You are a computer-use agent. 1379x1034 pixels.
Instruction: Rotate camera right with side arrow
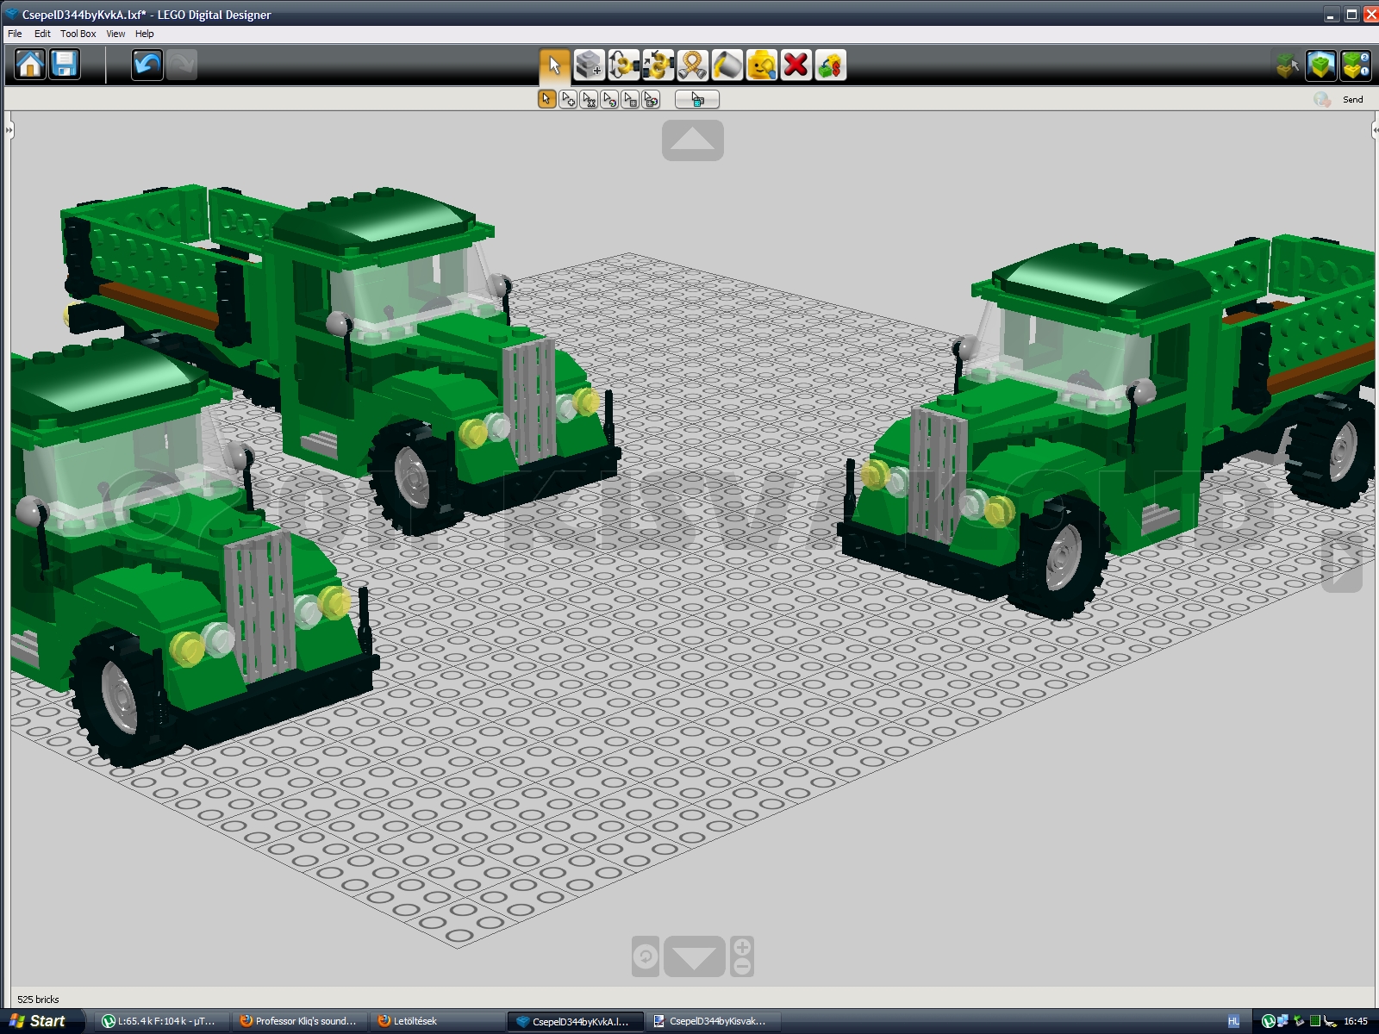pos(1342,562)
